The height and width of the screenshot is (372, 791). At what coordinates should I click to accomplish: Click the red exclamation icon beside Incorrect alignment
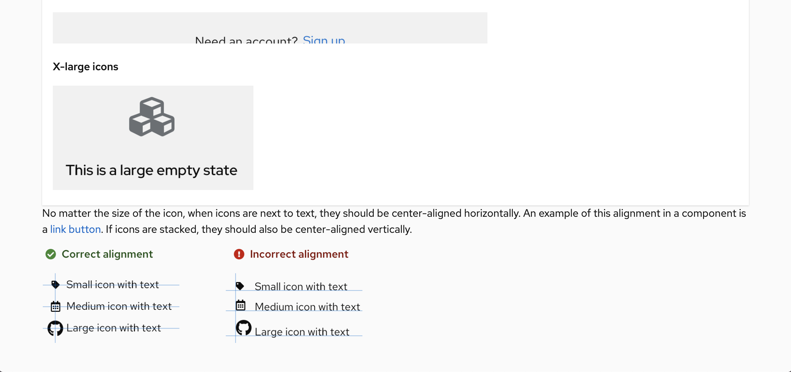(239, 254)
